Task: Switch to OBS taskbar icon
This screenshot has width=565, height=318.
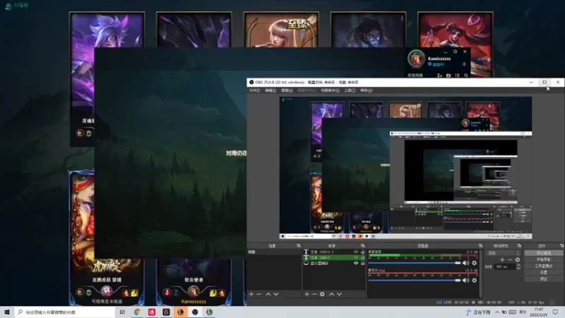Action: coord(195,312)
